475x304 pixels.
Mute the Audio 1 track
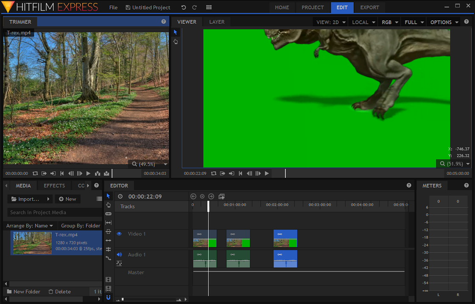click(119, 254)
